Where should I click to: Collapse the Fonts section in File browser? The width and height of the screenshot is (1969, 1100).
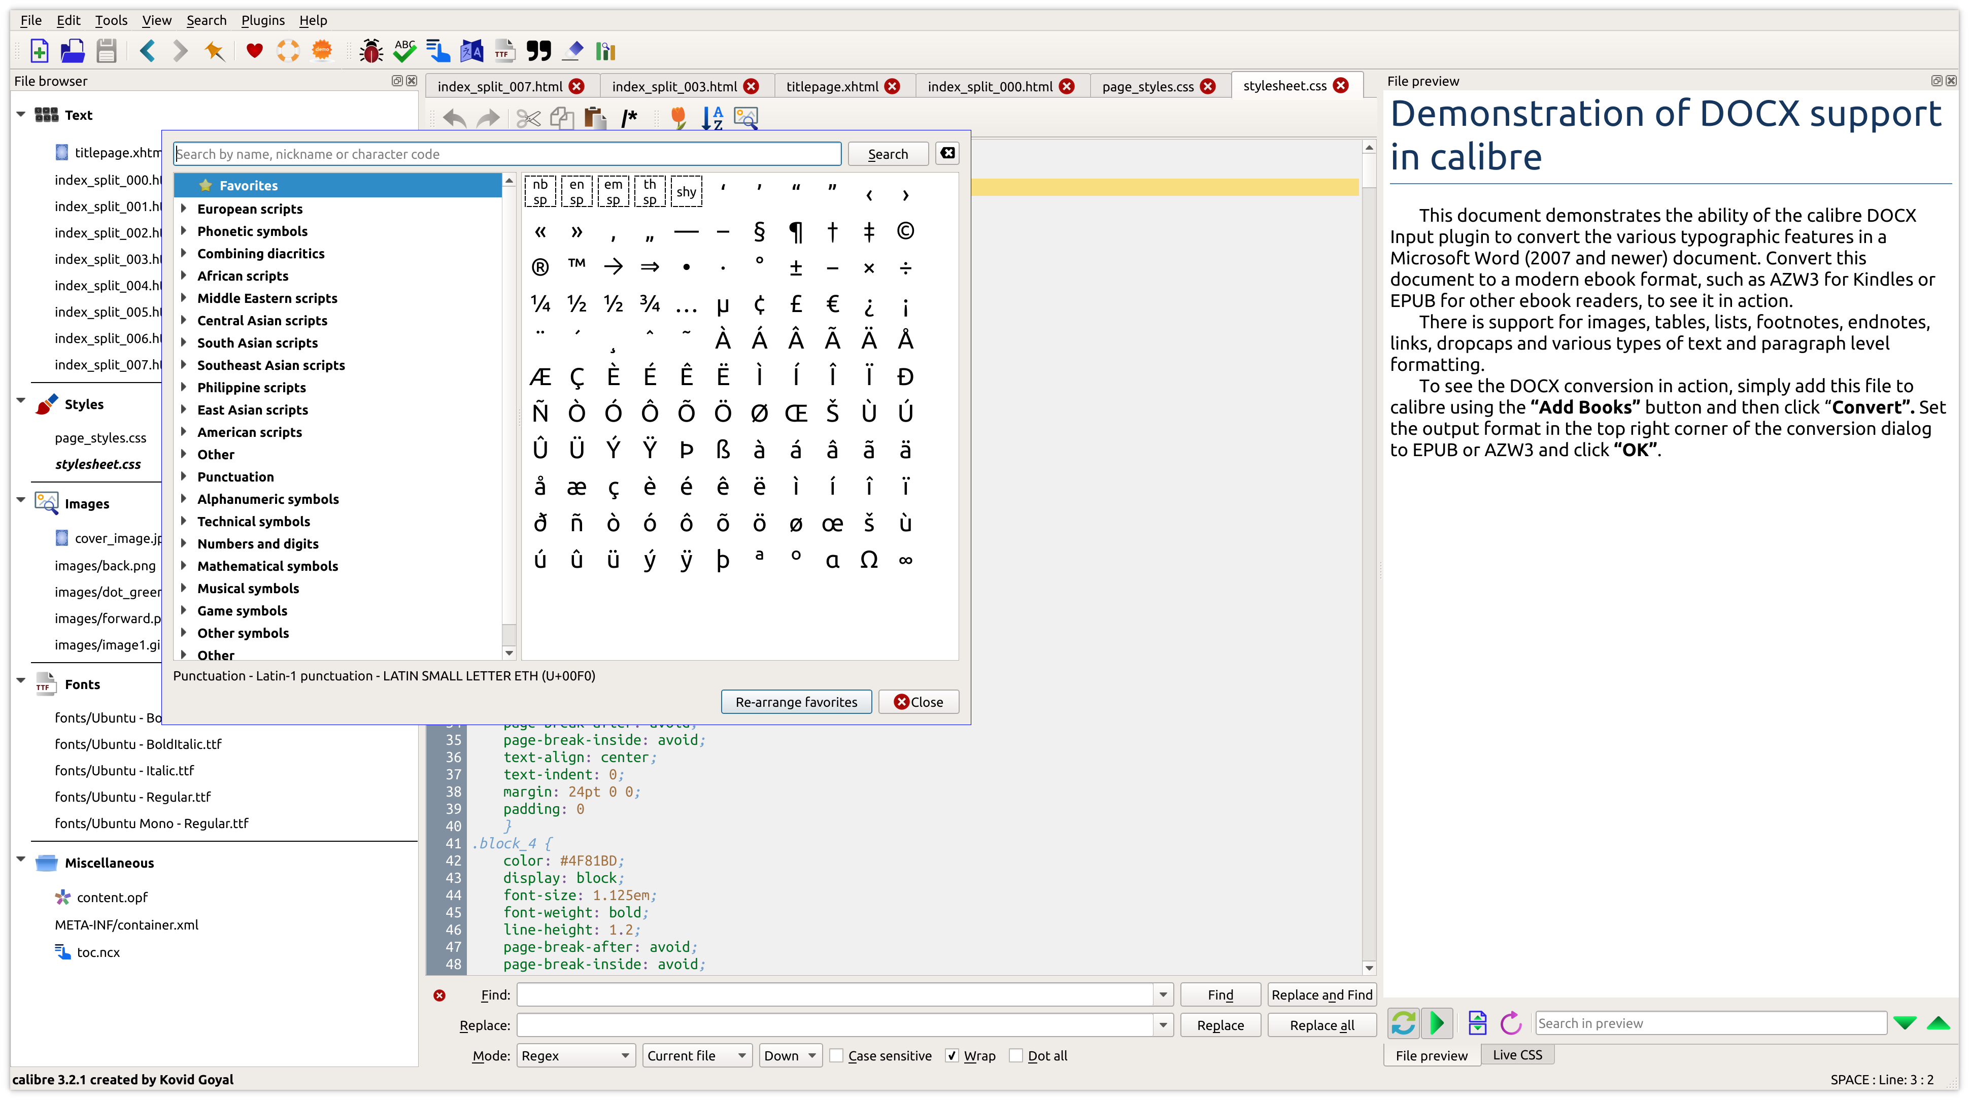(21, 681)
